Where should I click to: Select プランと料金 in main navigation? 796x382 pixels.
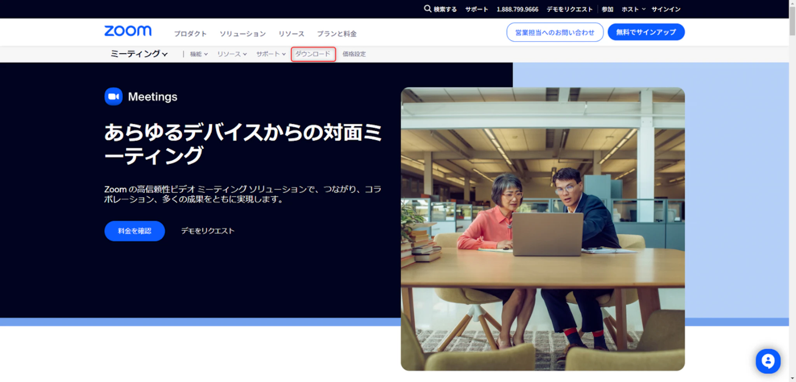coord(337,34)
